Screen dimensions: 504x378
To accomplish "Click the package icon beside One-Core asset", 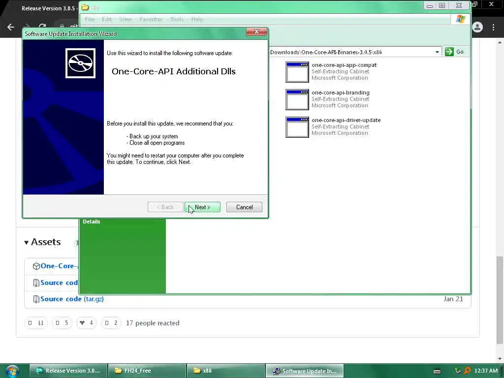I will (x=36, y=266).
